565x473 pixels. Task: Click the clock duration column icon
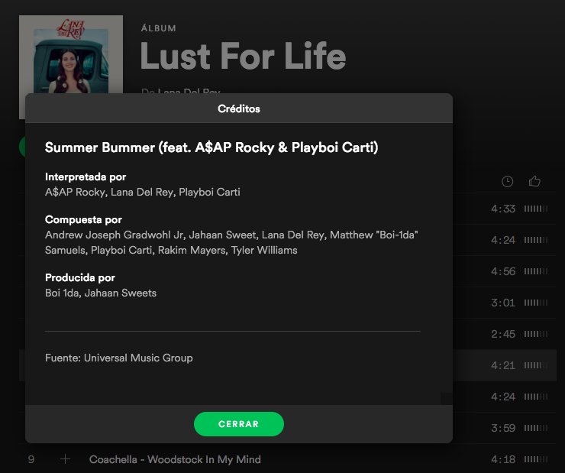(x=507, y=181)
